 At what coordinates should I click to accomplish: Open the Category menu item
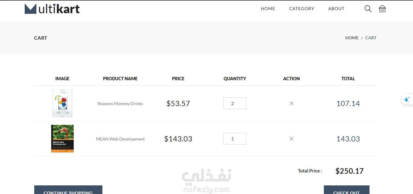[302, 9]
